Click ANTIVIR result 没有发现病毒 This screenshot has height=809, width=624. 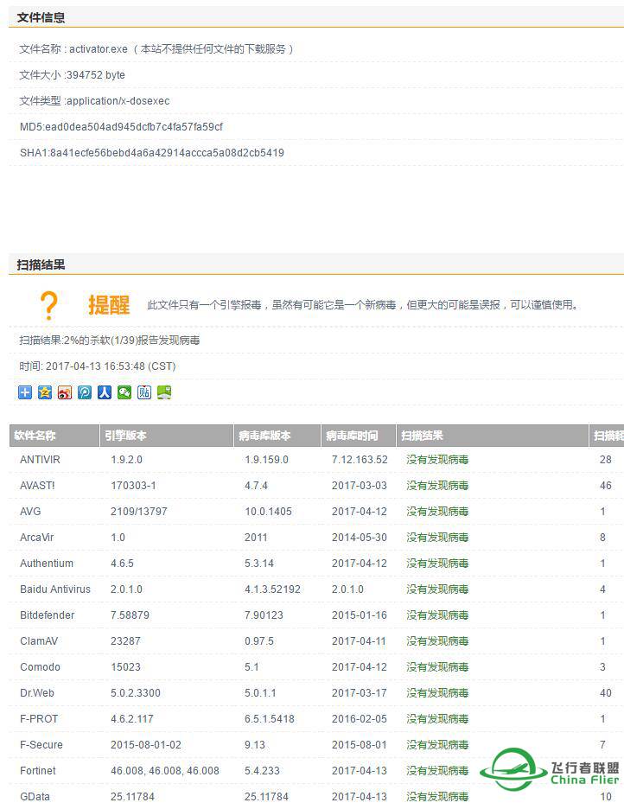click(x=437, y=460)
